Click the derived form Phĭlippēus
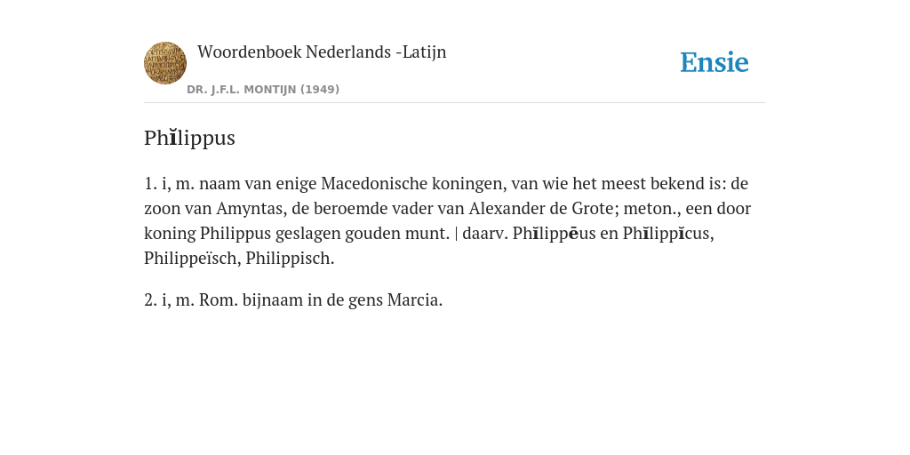The image size is (910, 455). click(554, 234)
